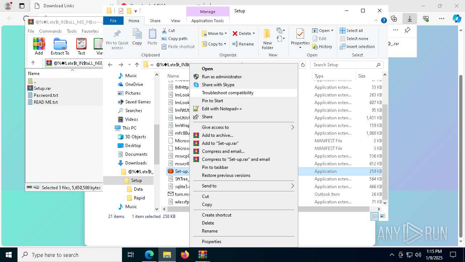465x262 pixels.
Task: Click the Back arrow in Explorer
Action: click(x=110, y=65)
